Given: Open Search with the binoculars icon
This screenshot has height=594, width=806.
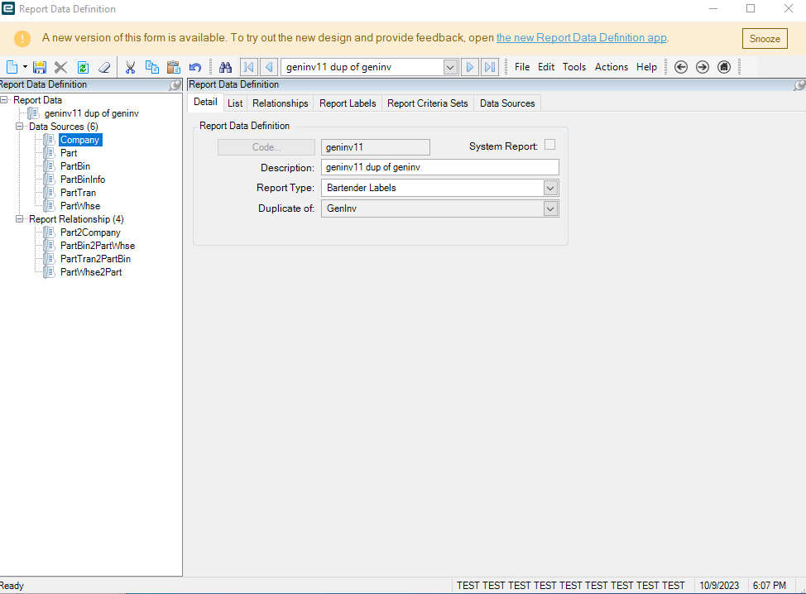Looking at the screenshot, I should point(225,67).
